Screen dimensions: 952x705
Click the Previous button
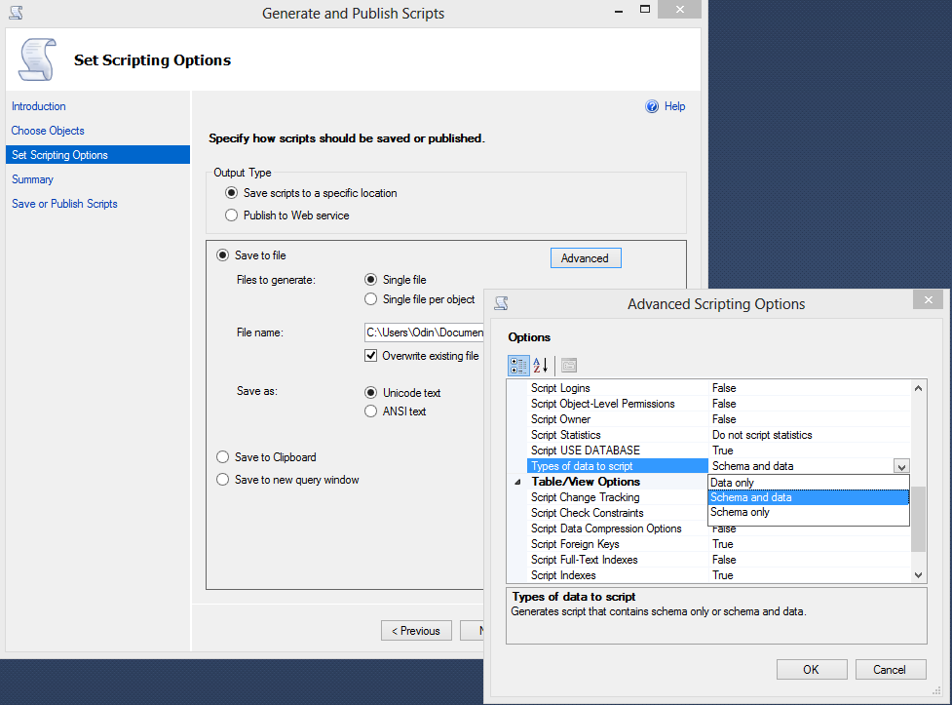point(416,630)
